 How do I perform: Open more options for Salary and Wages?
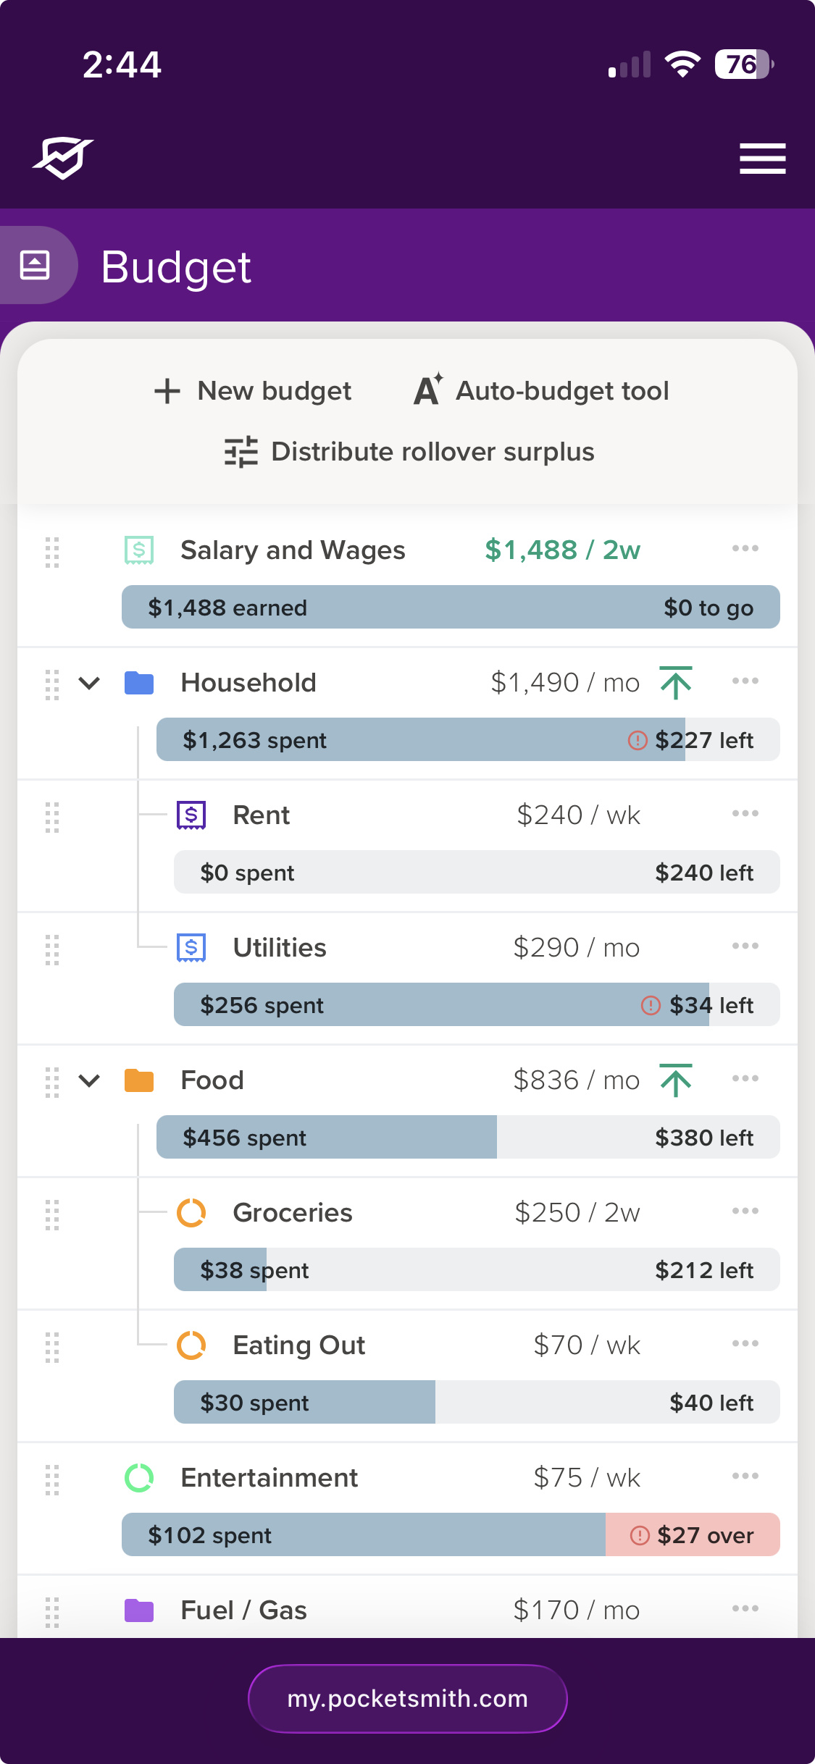point(745,549)
